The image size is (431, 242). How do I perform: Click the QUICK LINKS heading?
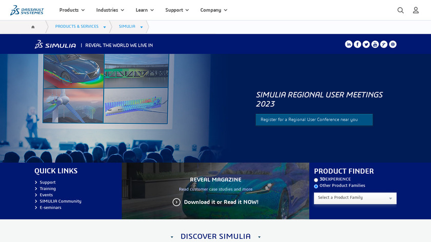pos(56,171)
